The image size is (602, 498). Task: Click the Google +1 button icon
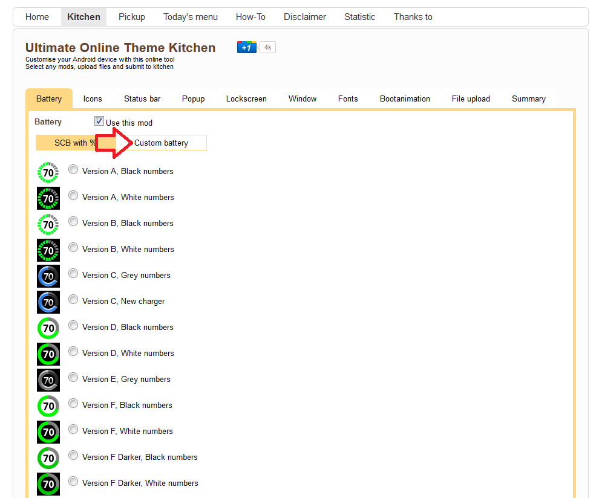(x=247, y=47)
